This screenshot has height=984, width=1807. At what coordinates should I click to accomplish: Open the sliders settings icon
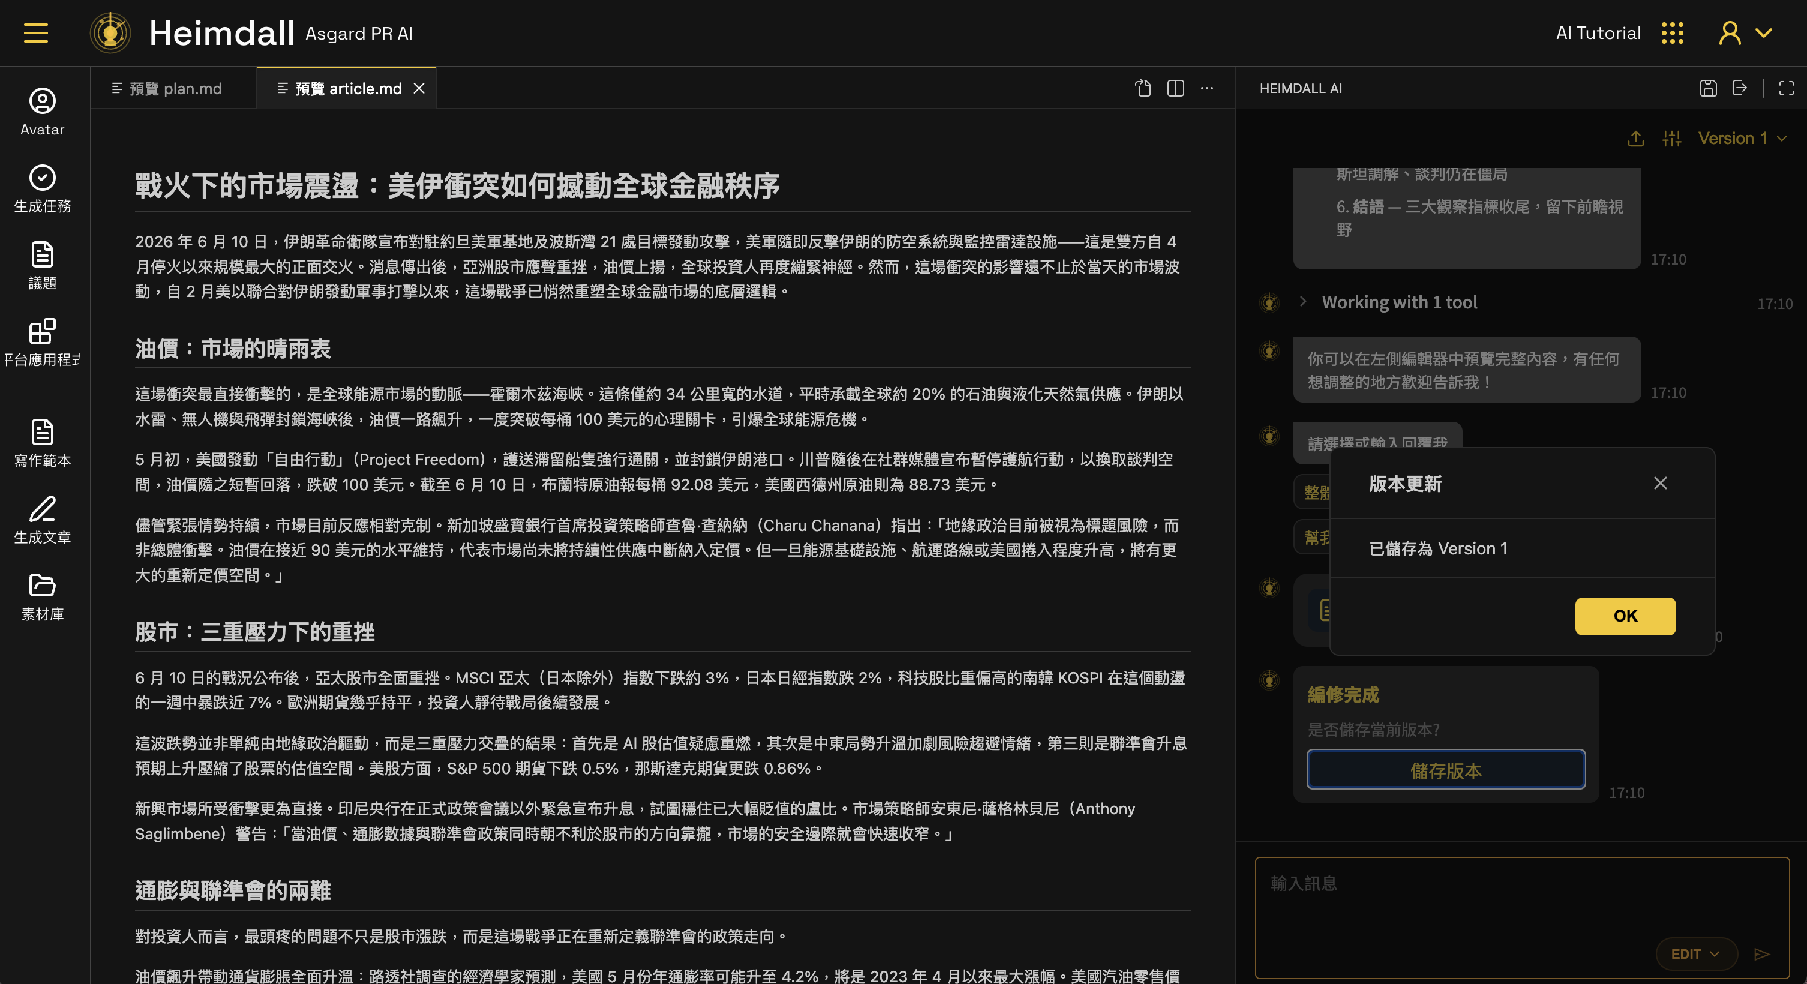coord(1671,138)
